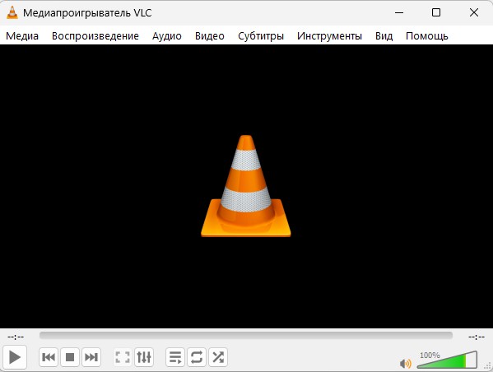
Task: Open the Инструменты menu
Action: [x=329, y=36]
